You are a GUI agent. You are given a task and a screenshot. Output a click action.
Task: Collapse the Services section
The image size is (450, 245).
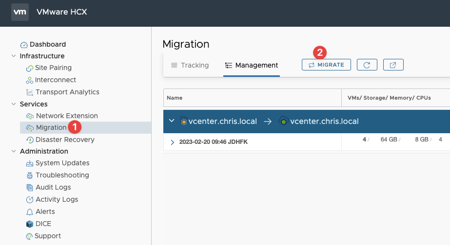coord(14,104)
